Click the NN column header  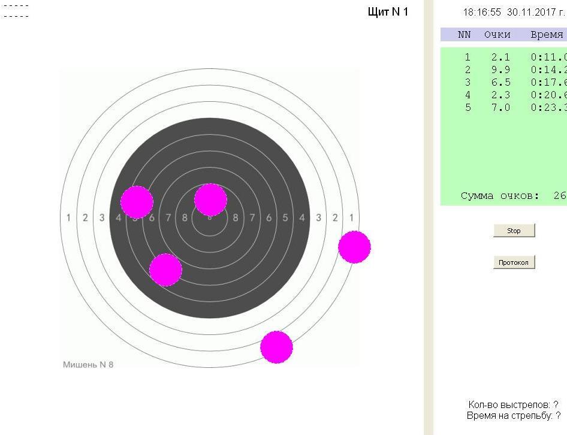(465, 35)
